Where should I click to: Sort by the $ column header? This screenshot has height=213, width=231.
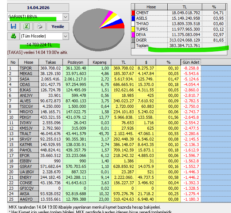pyautogui.click(x=146, y=62)
